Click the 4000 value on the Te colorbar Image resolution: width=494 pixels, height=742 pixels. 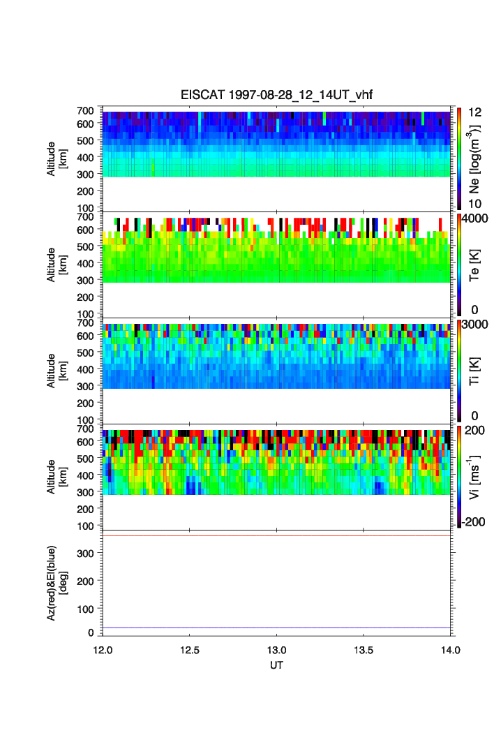pos(475,218)
